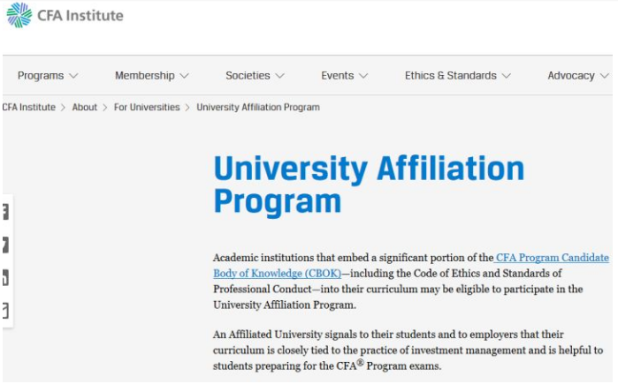Viewport: 618px width, 384px height.
Task: Open the Societies dropdown menu
Action: [x=255, y=76]
